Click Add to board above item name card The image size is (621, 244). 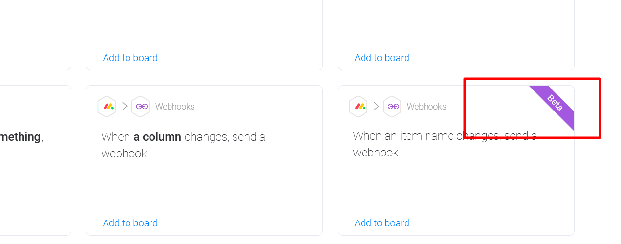pyautogui.click(x=382, y=58)
